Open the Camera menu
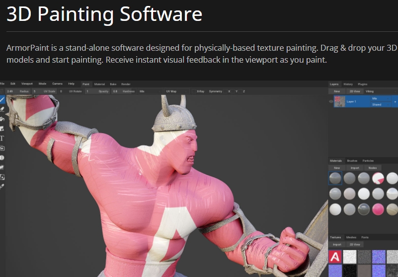Image resolution: width=398 pixels, height=277 pixels. [57, 84]
